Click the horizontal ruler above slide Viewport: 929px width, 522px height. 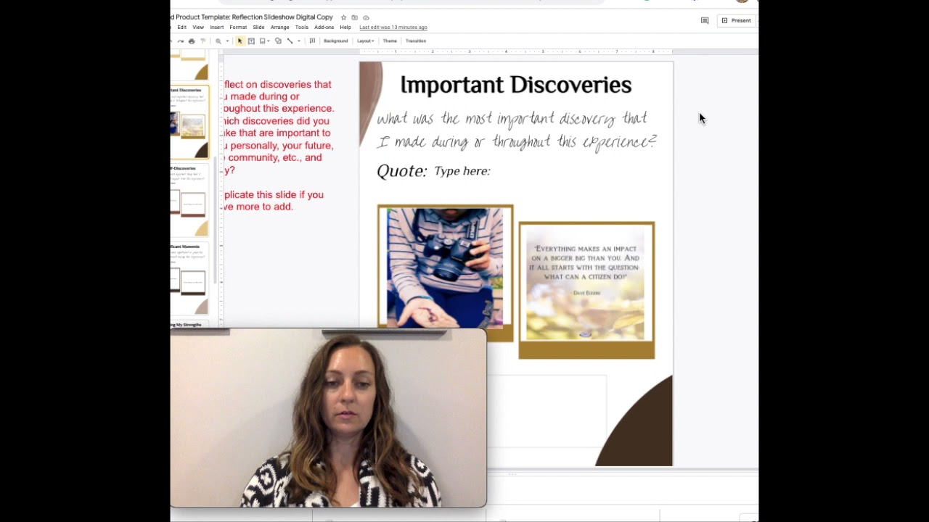(x=516, y=51)
